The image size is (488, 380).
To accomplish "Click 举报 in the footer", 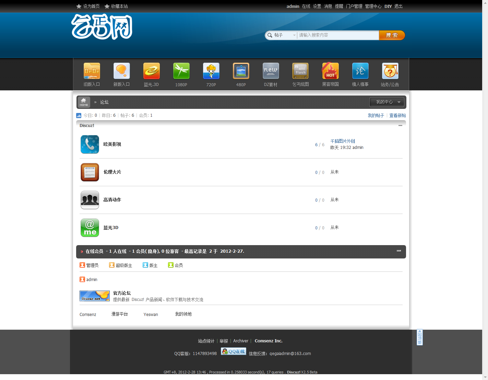I will pyautogui.click(x=224, y=341).
